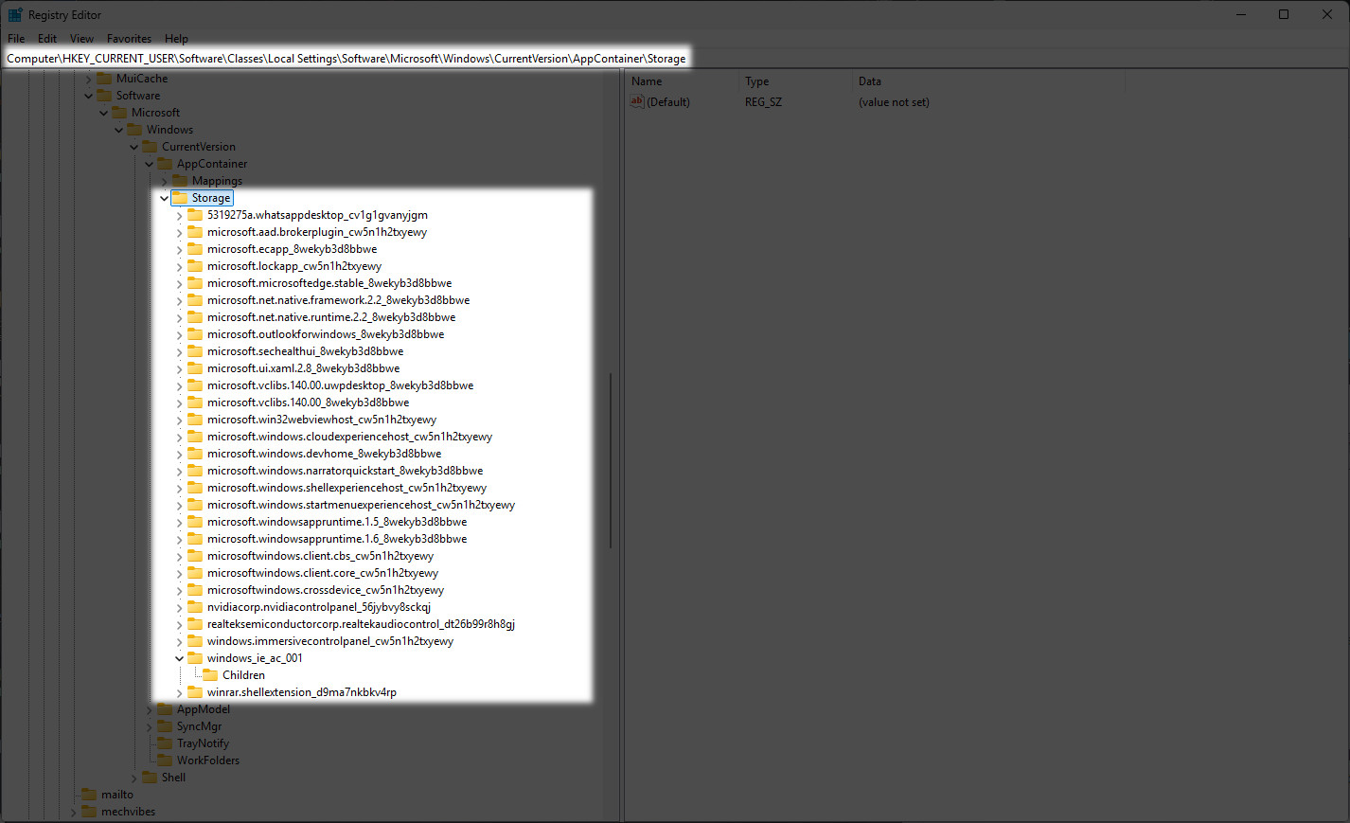Viewport: 1350px width, 823px height.
Task: Select the windows.immersivecontrolpanel key
Action: pos(330,641)
